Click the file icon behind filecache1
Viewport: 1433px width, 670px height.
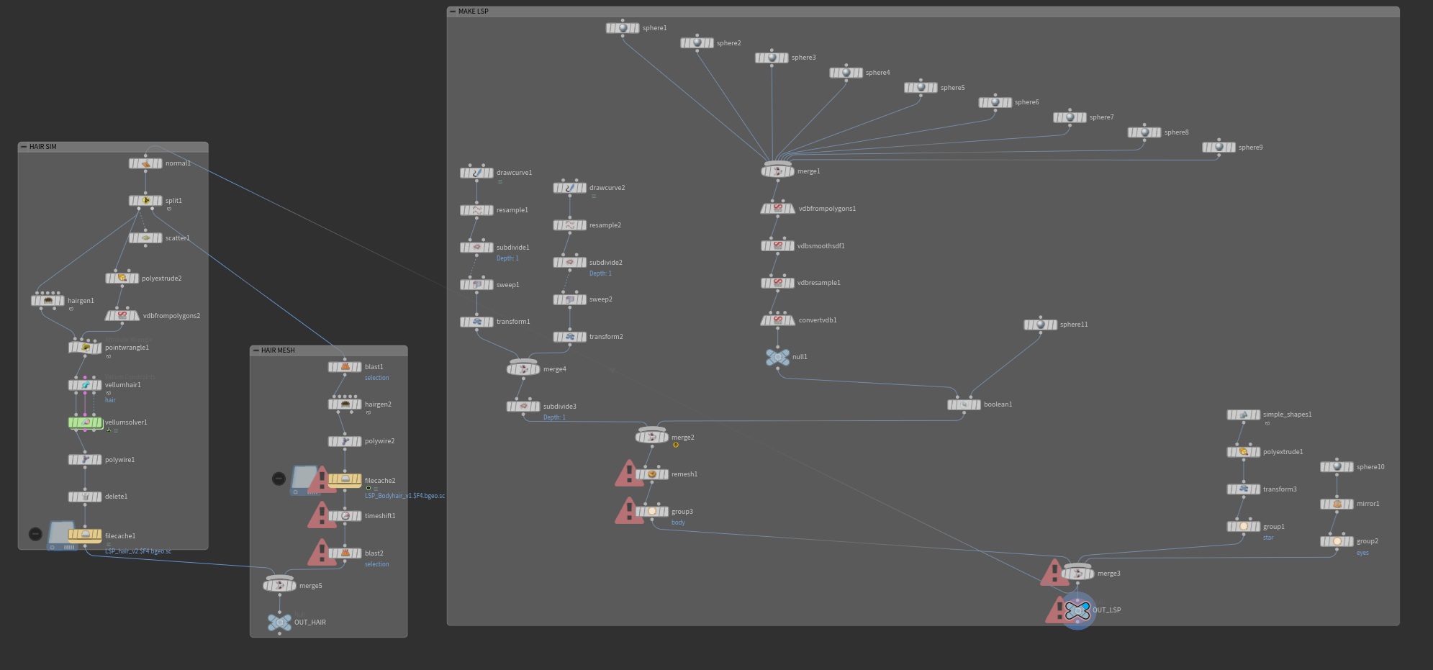[x=59, y=537]
